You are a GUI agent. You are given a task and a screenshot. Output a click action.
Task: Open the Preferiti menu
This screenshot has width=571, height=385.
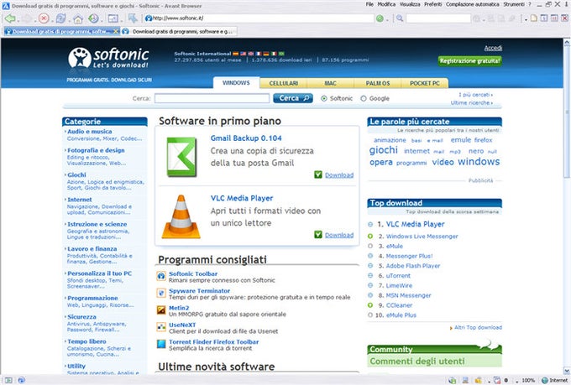coord(433,4)
